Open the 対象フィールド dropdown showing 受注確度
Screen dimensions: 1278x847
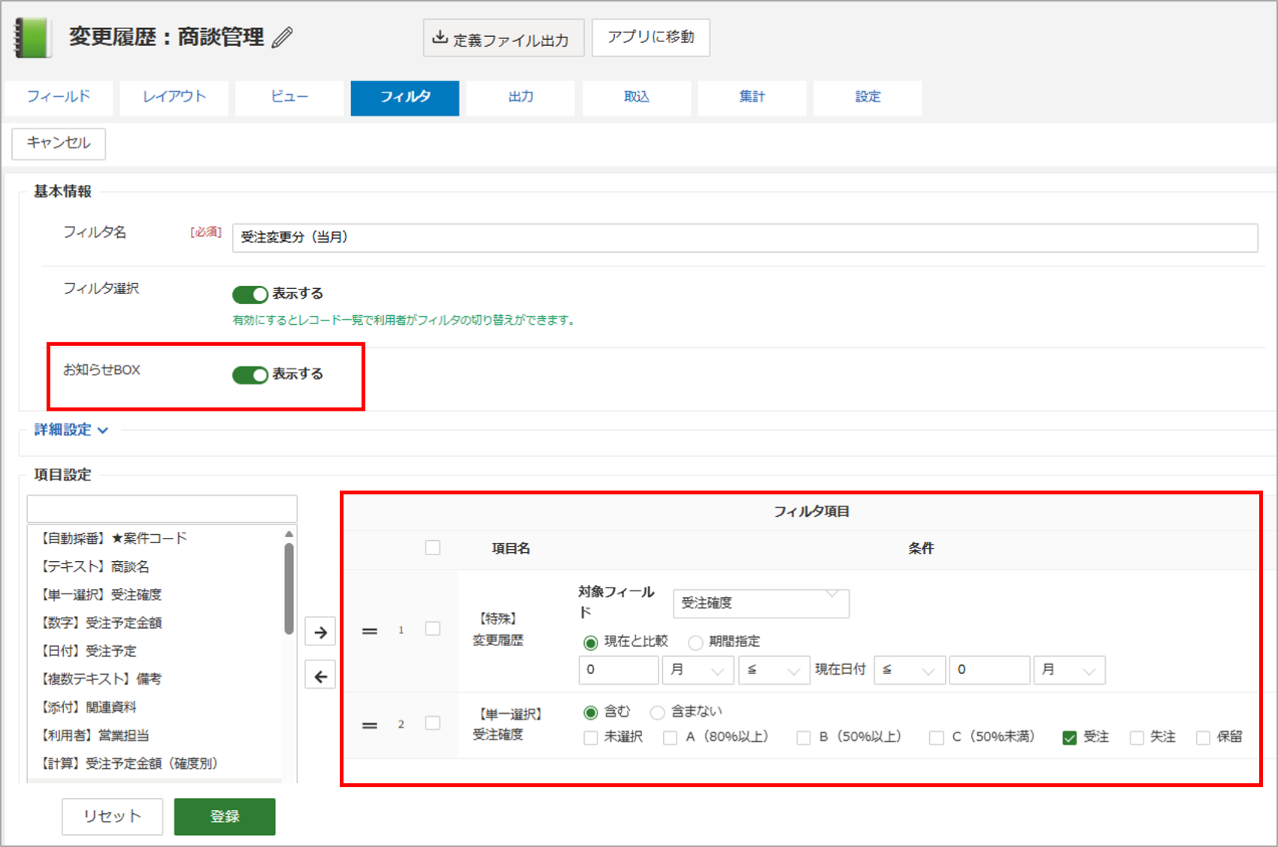tap(761, 603)
